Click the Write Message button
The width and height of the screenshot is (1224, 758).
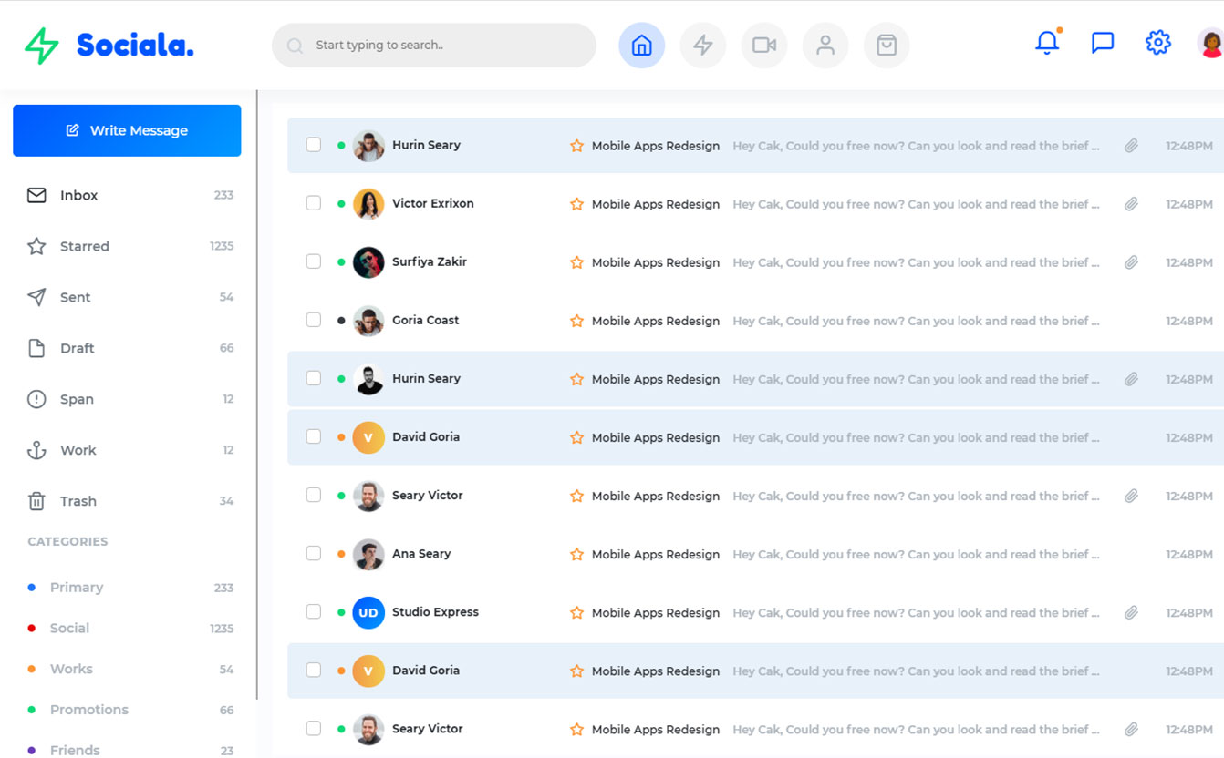coord(127,130)
